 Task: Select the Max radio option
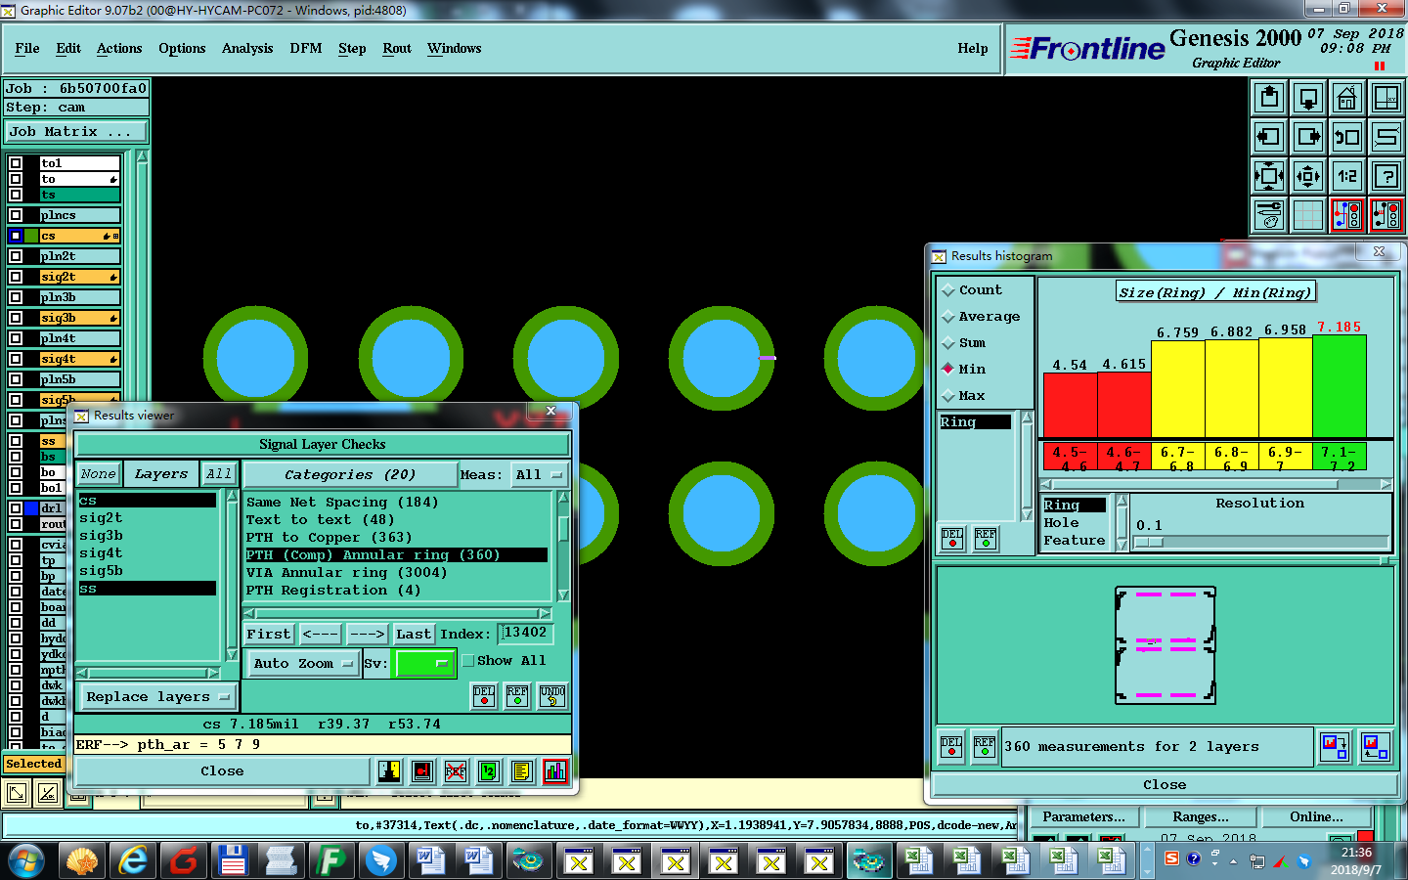[x=963, y=396]
